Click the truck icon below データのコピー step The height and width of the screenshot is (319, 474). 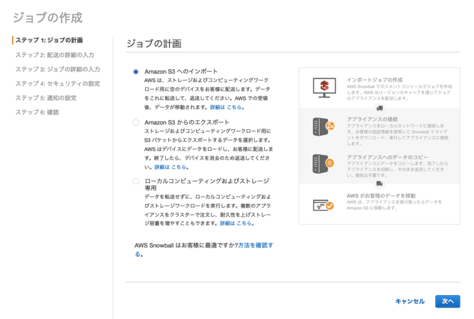pyautogui.click(x=379, y=184)
